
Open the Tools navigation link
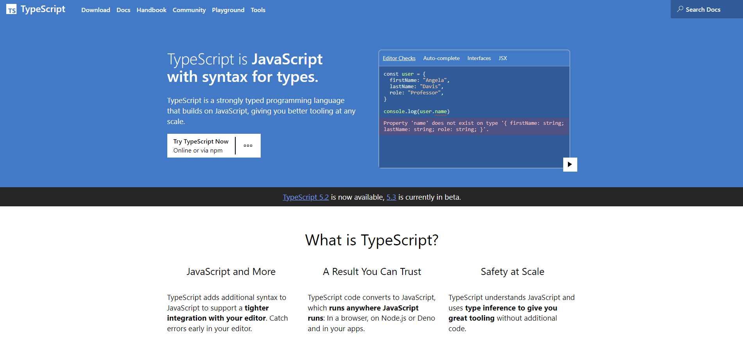click(x=258, y=10)
